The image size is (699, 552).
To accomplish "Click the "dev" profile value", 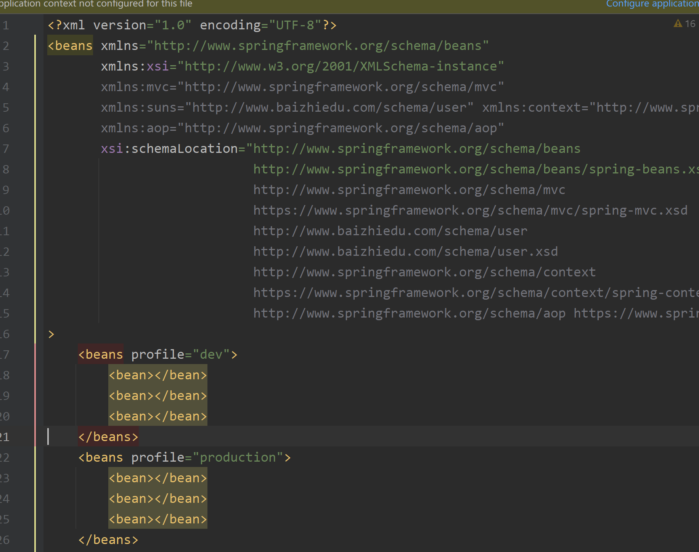I will click(211, 355).
